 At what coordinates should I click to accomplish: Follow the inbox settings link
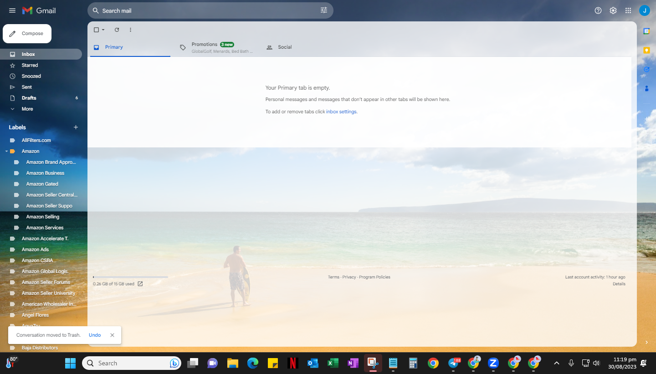pos(341,111)
